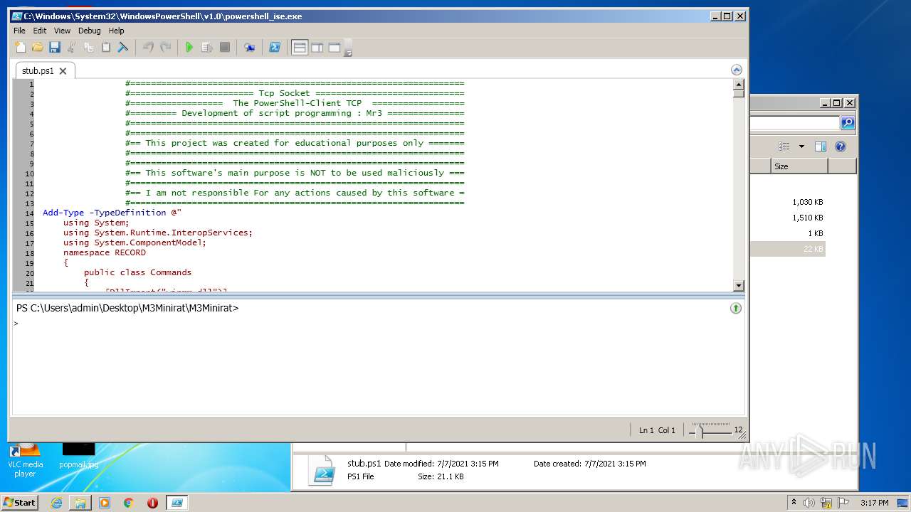Screen dimensions: 911x512
Task: Click the 'public class Commands' line
Action: (x=137, y=272)
